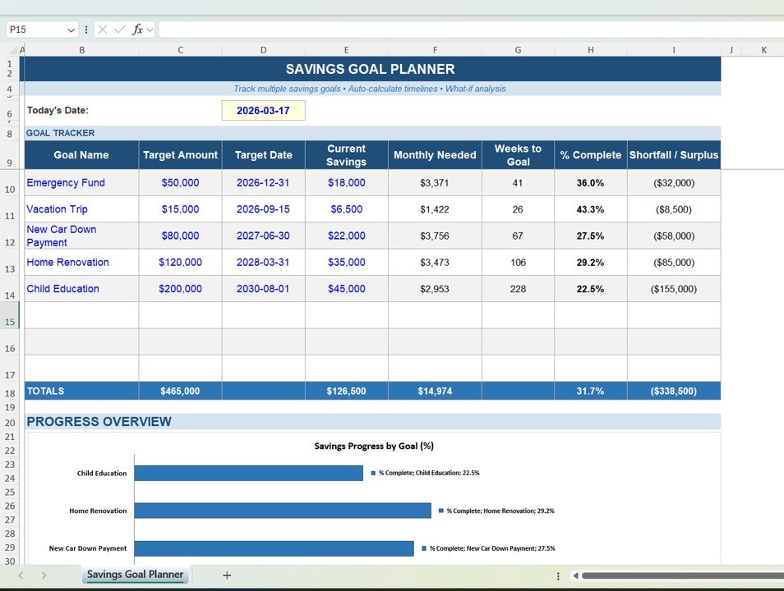Click the three-dot status bar menu icon
Image resolution: width=784 pixels, height=591 pixels.
click(x=558, y=575)
